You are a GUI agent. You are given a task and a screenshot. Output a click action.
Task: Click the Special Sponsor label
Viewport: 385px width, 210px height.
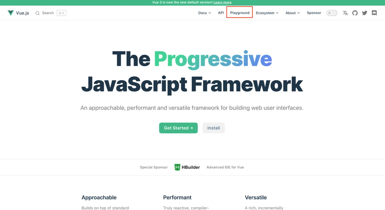point(154,167)
